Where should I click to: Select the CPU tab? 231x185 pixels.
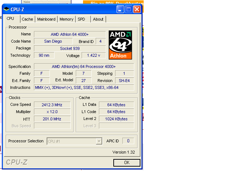(10, 18)
